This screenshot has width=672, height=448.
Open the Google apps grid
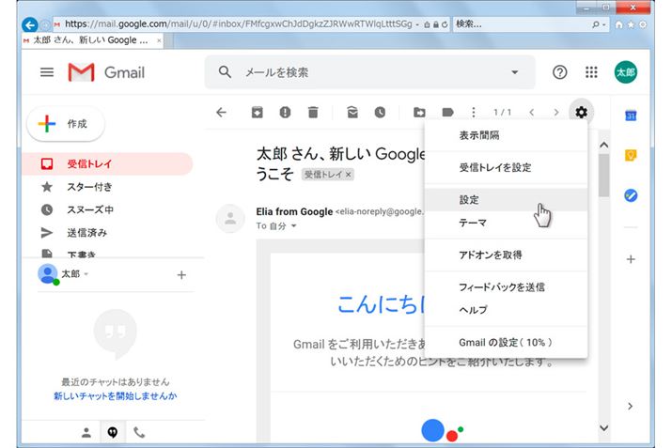click(591, 72)
